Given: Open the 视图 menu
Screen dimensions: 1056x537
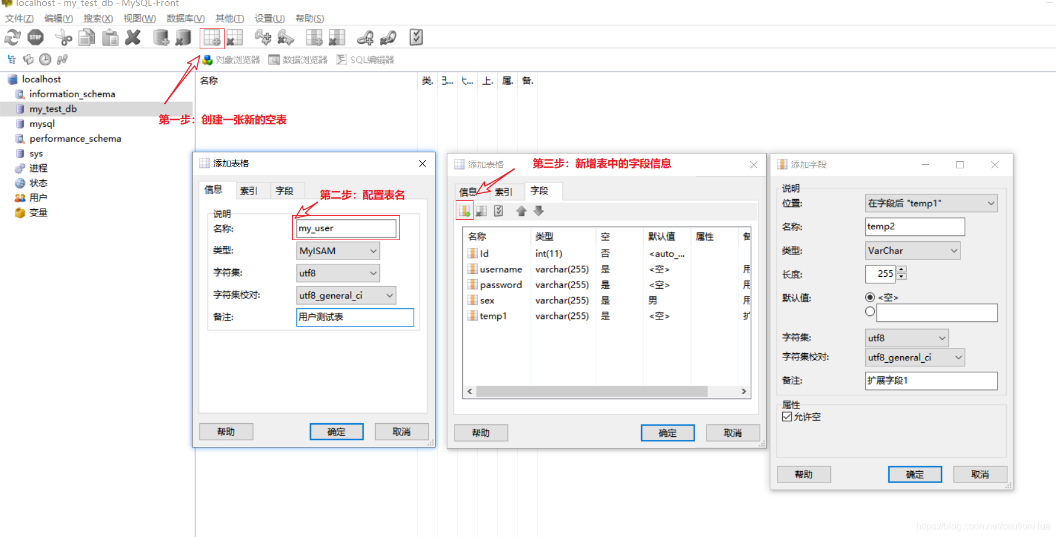Looking at the screenshot, I should (x=139, y=18).
